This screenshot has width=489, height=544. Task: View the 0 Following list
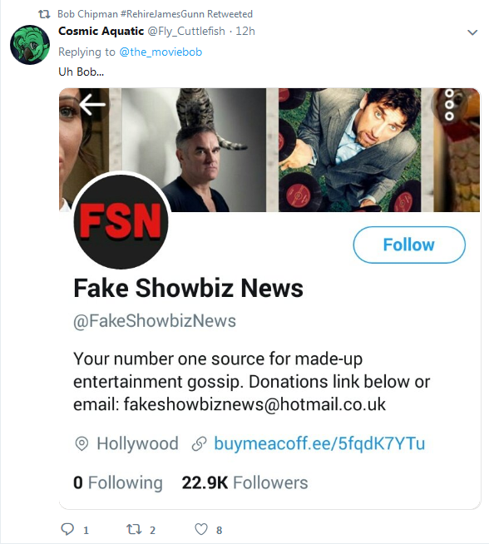(x=118, y=482)
